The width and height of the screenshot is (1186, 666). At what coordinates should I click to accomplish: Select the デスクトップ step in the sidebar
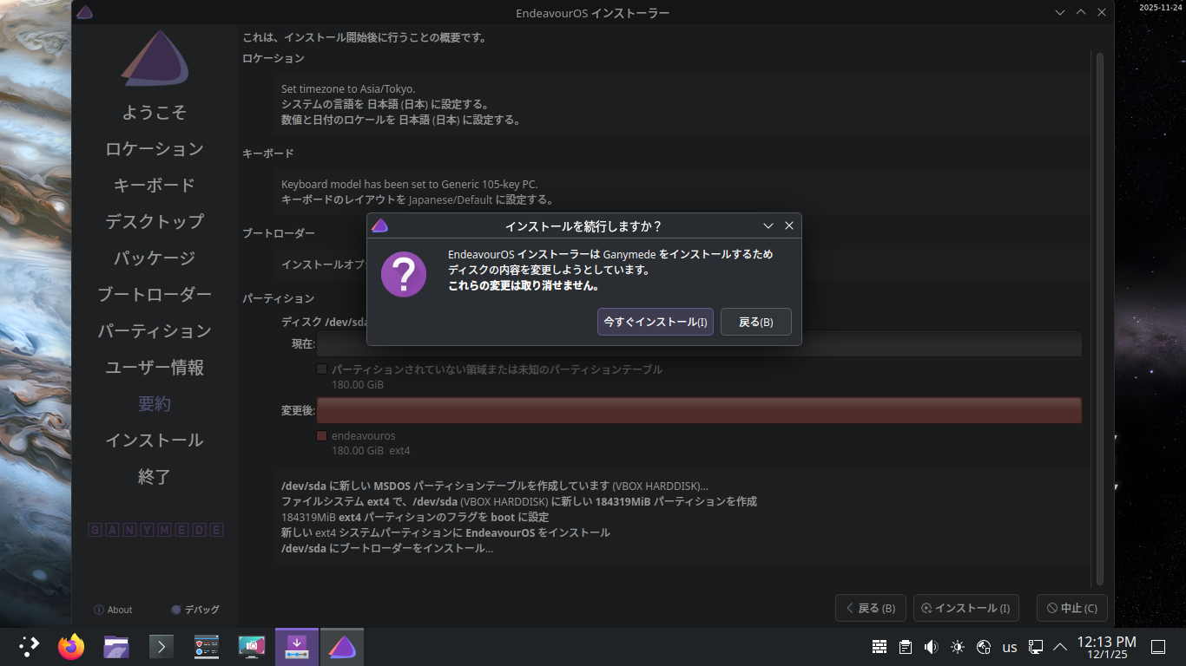point(155,221)
